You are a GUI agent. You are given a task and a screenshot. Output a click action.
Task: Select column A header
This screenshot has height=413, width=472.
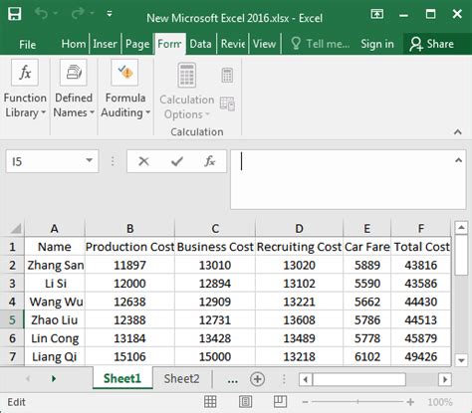point(55,229)
